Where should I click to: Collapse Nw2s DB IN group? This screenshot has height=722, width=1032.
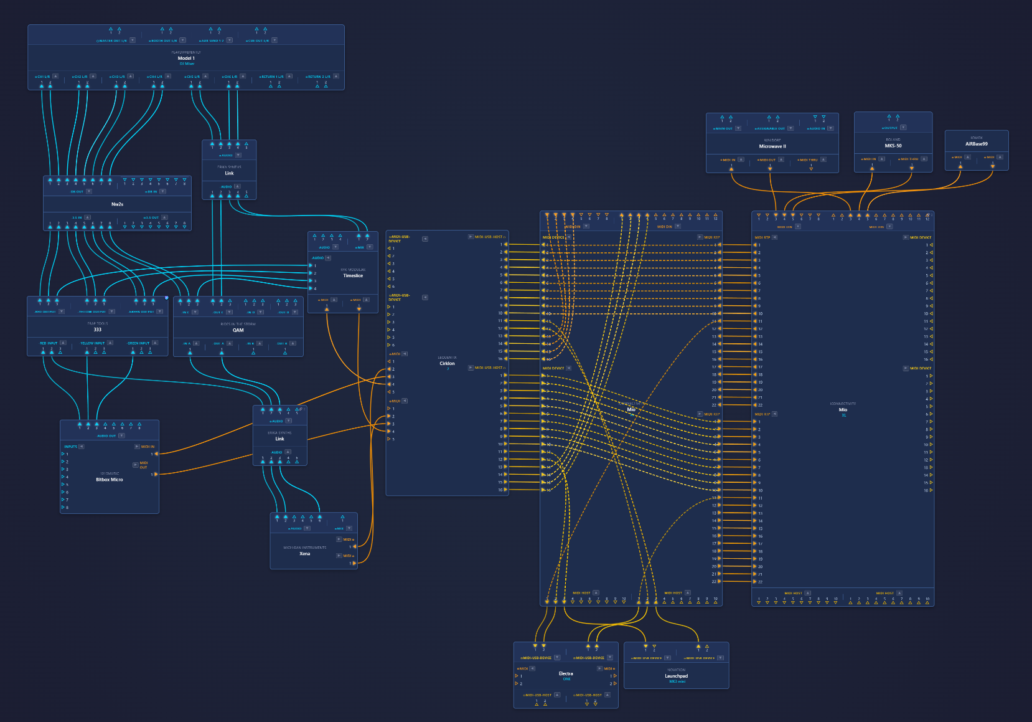[163, 191]
